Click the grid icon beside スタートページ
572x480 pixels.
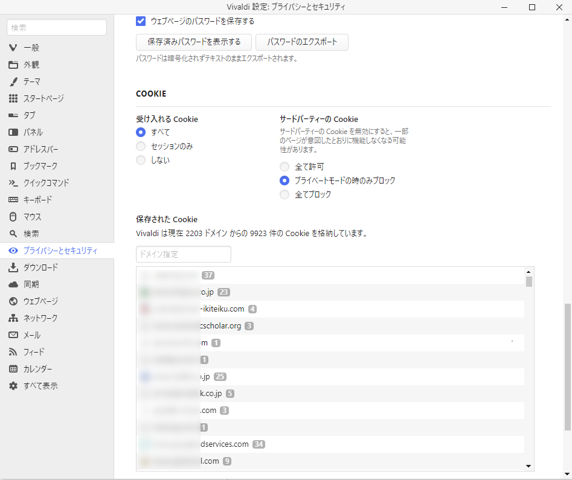pos(13,98)
